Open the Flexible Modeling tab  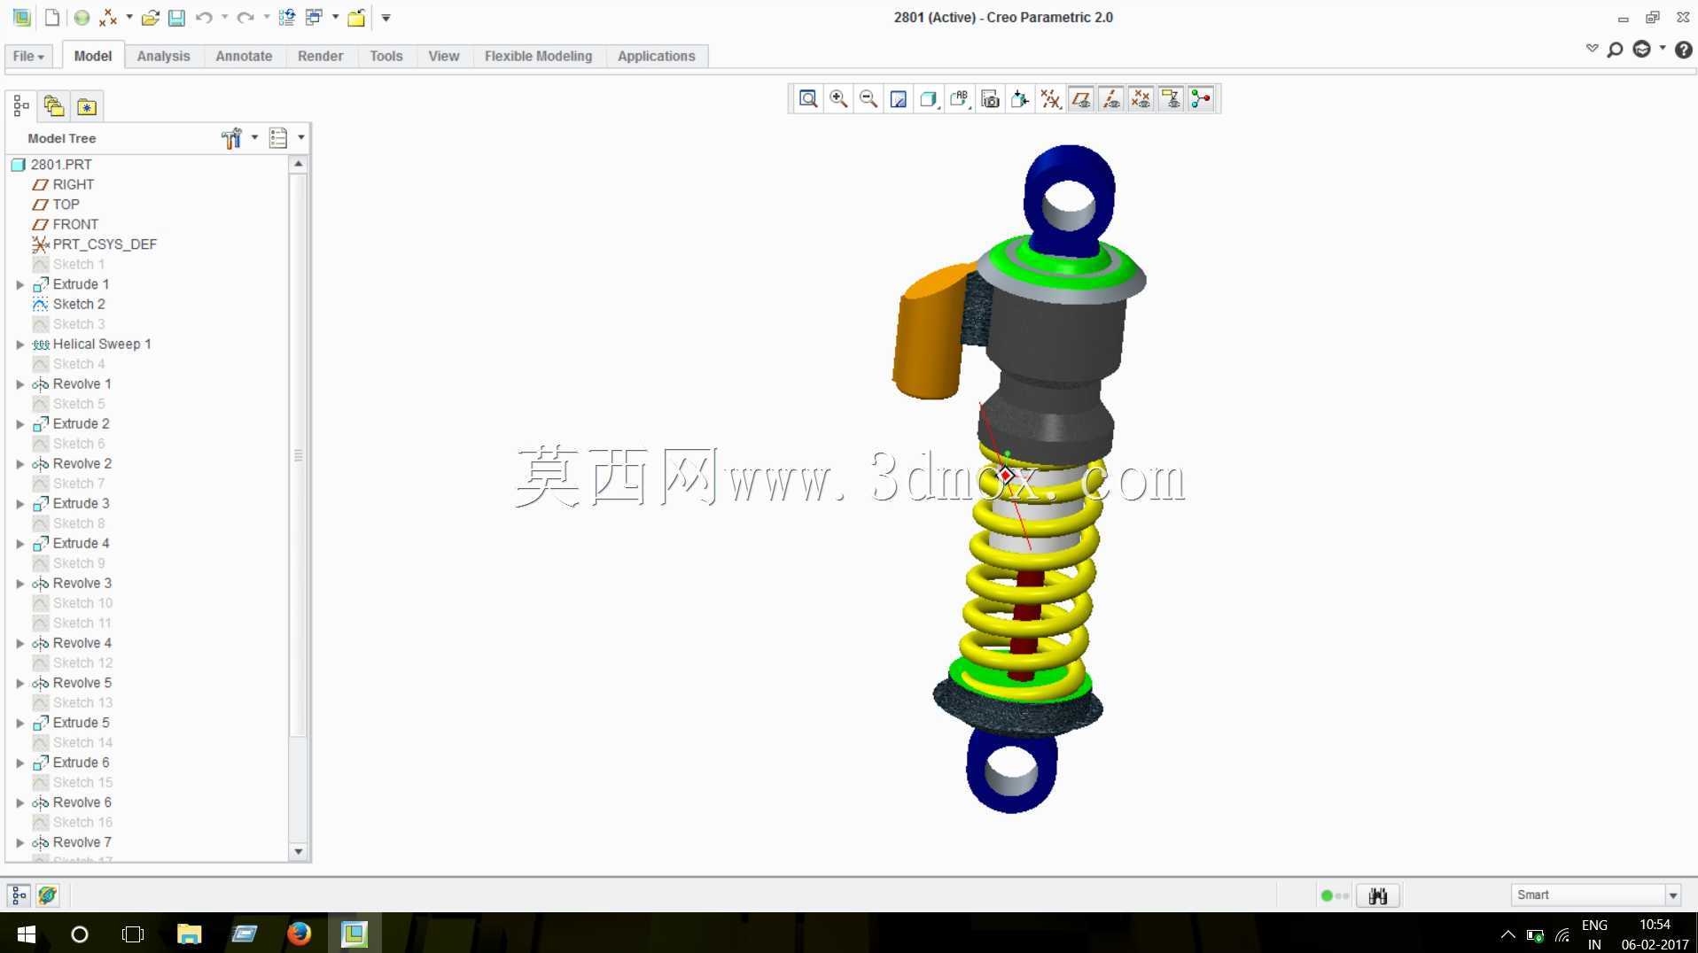click(x=538, y=56)
